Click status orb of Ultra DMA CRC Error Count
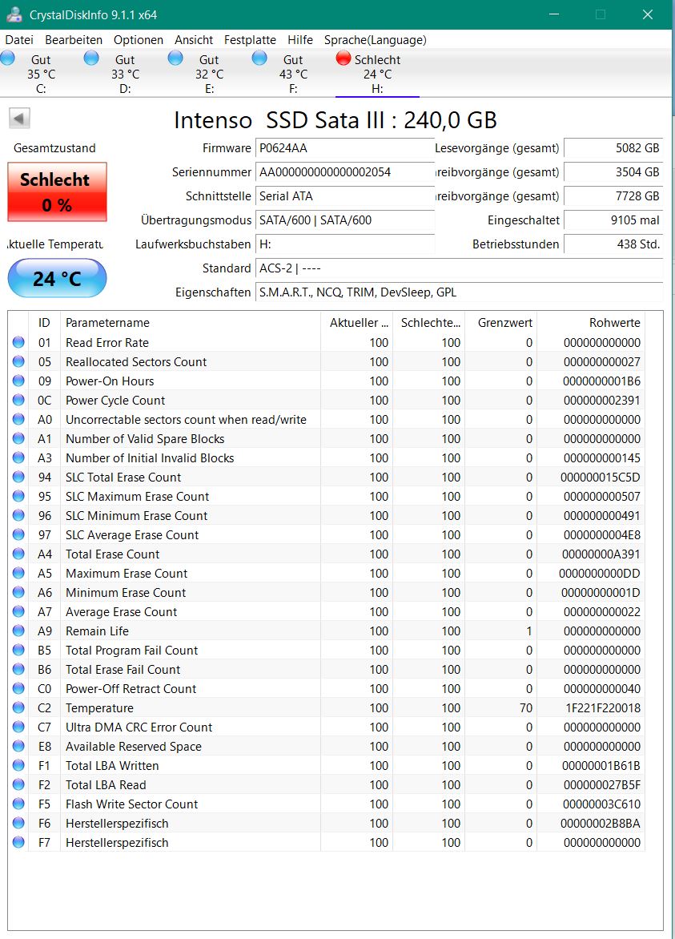 point(18,727)
